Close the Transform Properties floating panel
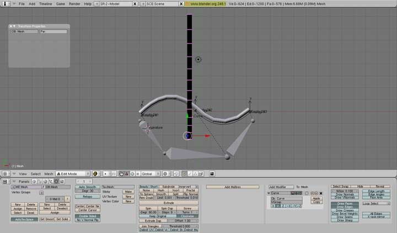 click(10, 26)
